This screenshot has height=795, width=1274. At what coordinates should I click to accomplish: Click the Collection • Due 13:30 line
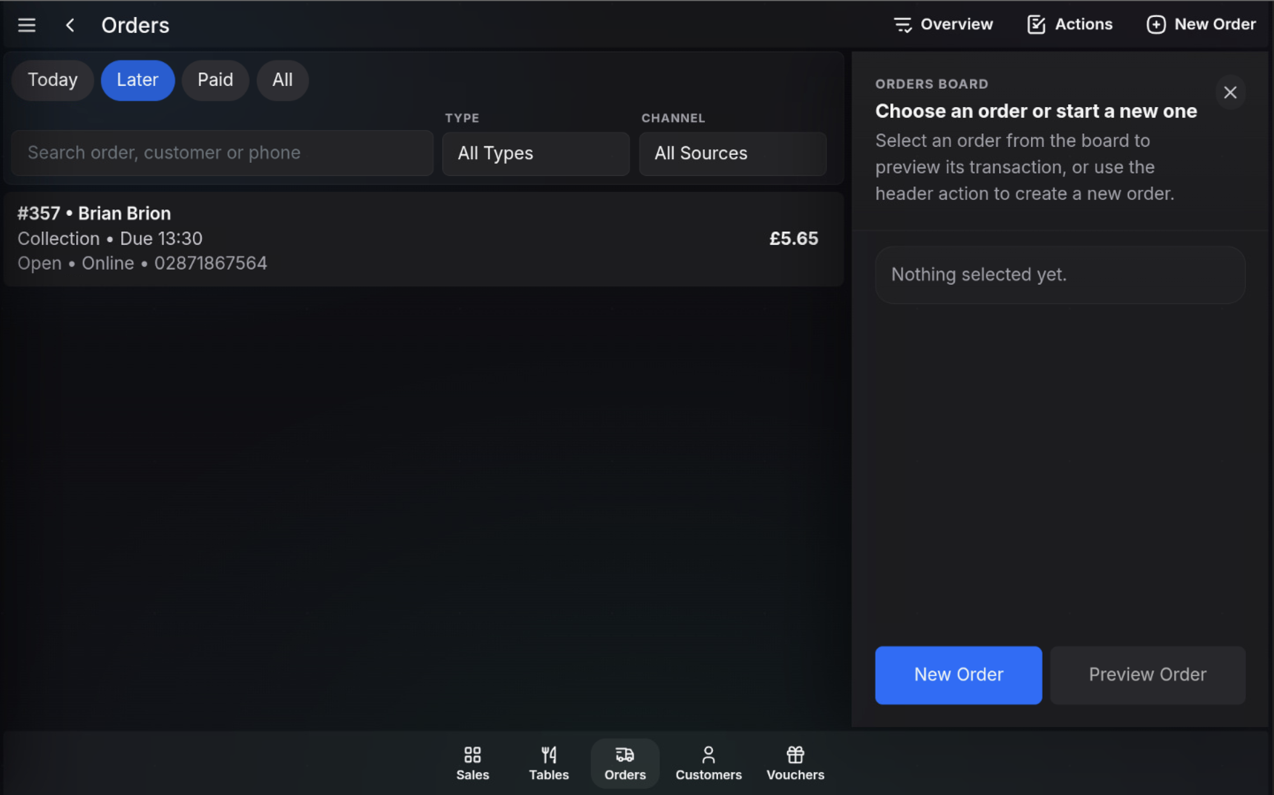(x=110, y=239)
